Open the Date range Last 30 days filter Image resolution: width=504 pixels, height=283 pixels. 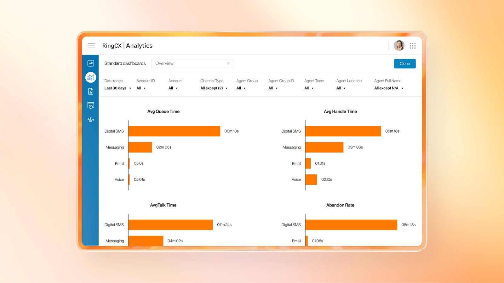117,88
